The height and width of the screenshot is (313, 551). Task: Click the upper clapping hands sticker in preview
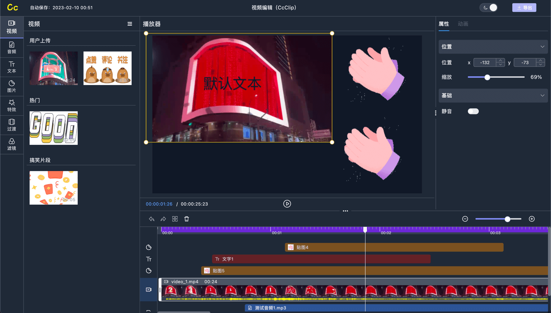point(376,74)
